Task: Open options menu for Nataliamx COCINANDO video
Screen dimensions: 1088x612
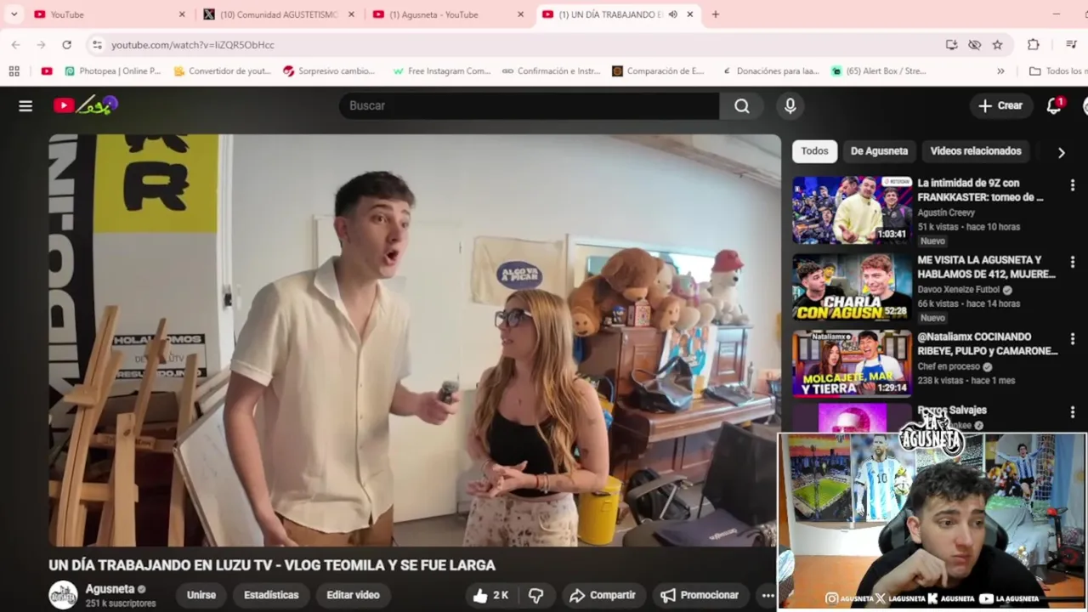Action: coord(1072,339)
